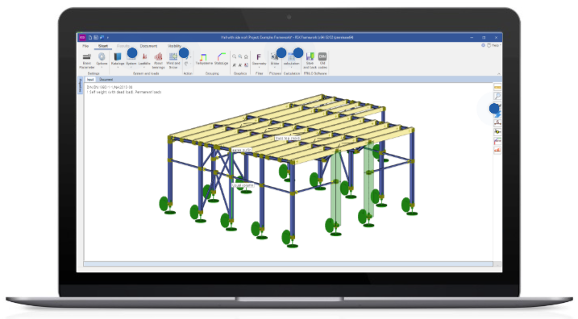The image size is (578, 319).
Task: Switch to the Document view tab below ribbon
Action: point(106,80)
